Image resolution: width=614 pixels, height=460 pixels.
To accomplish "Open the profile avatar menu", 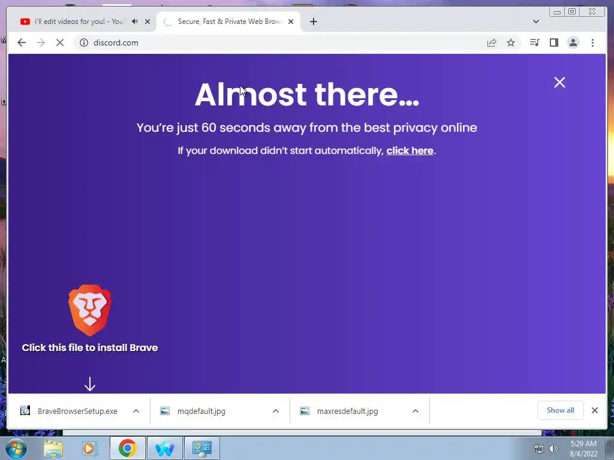I will click(573, 43).
